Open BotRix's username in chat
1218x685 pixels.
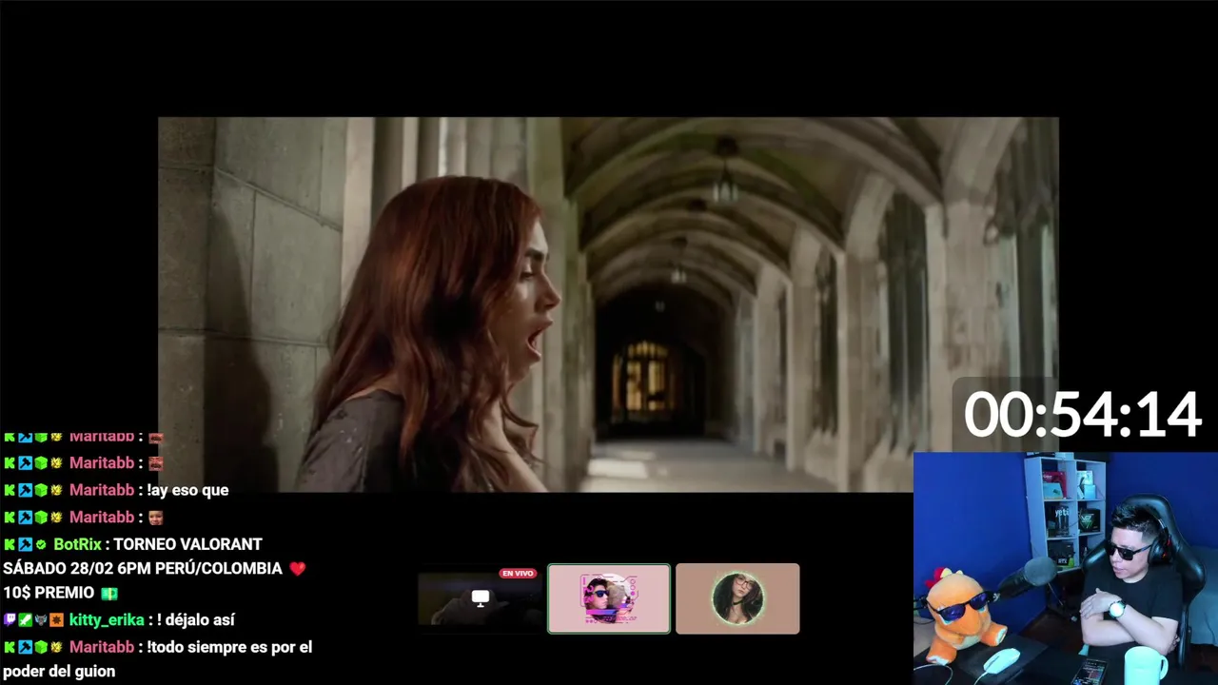77,544
